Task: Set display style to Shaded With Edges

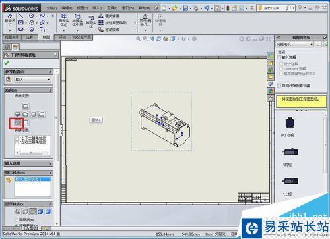Action: click(40, 211)
